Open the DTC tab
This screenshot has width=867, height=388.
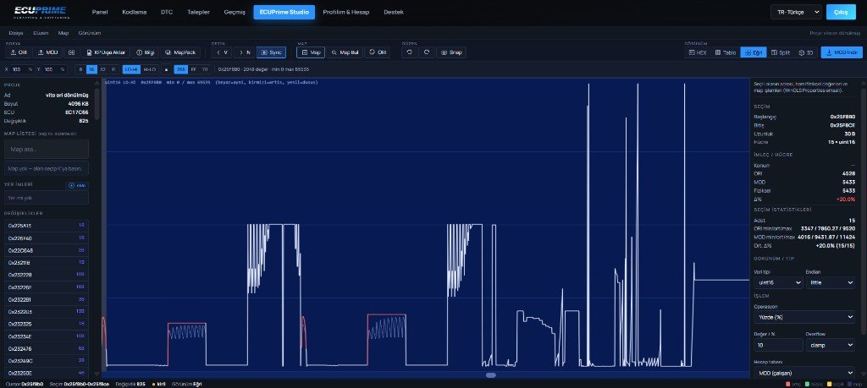pyautogui.click(x=167, y=12)
